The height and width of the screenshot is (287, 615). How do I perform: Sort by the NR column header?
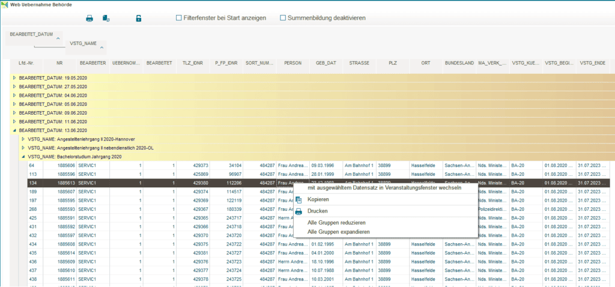click(59, 63)
